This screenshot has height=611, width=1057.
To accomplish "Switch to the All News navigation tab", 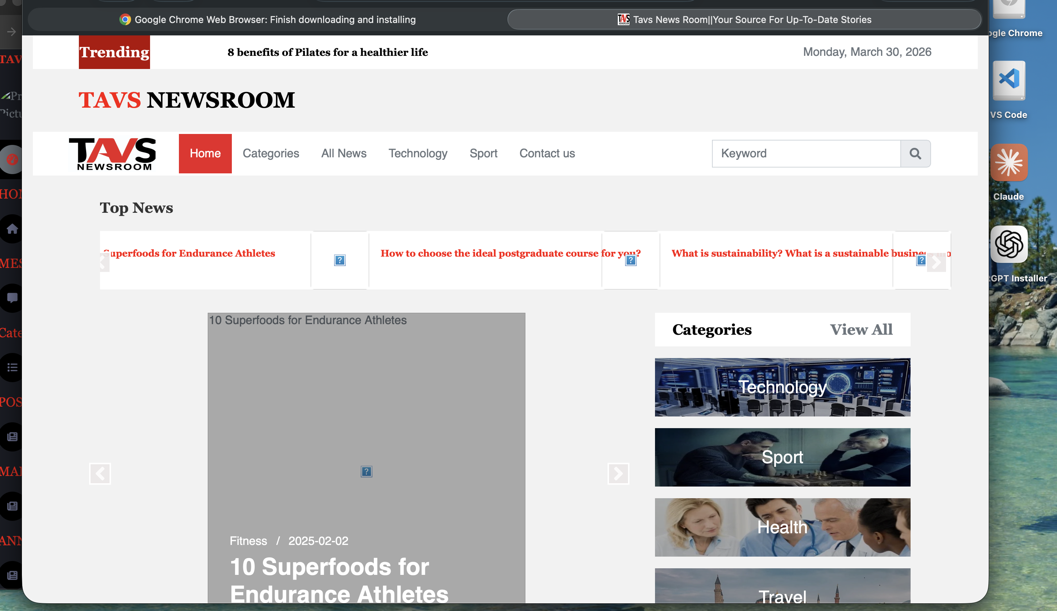I will [344, 154].
